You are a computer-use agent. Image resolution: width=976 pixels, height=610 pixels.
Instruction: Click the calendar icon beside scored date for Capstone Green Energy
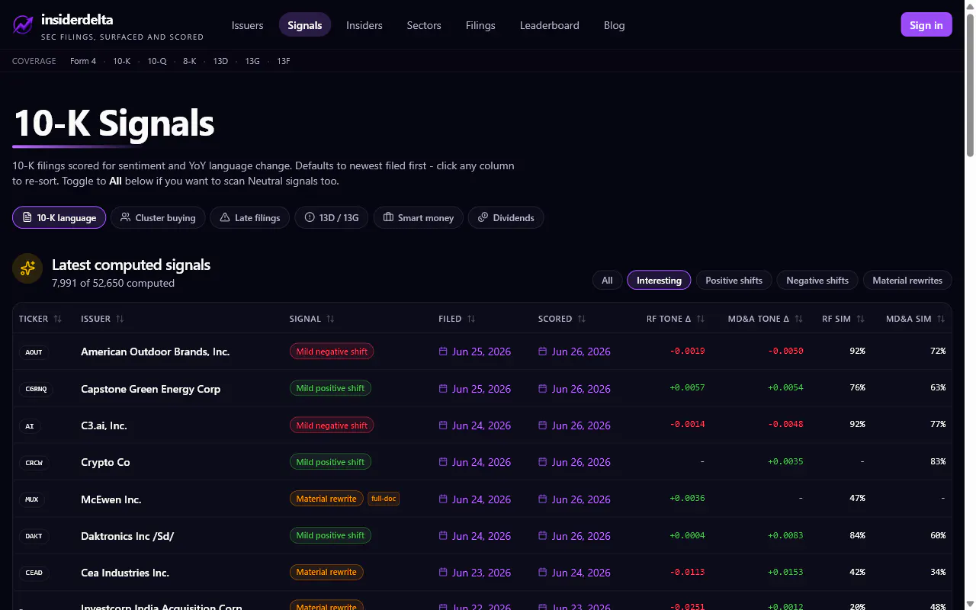point(543,389)
